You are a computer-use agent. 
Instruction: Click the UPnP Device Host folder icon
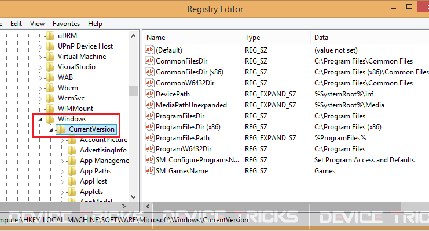tap(50, 46)
